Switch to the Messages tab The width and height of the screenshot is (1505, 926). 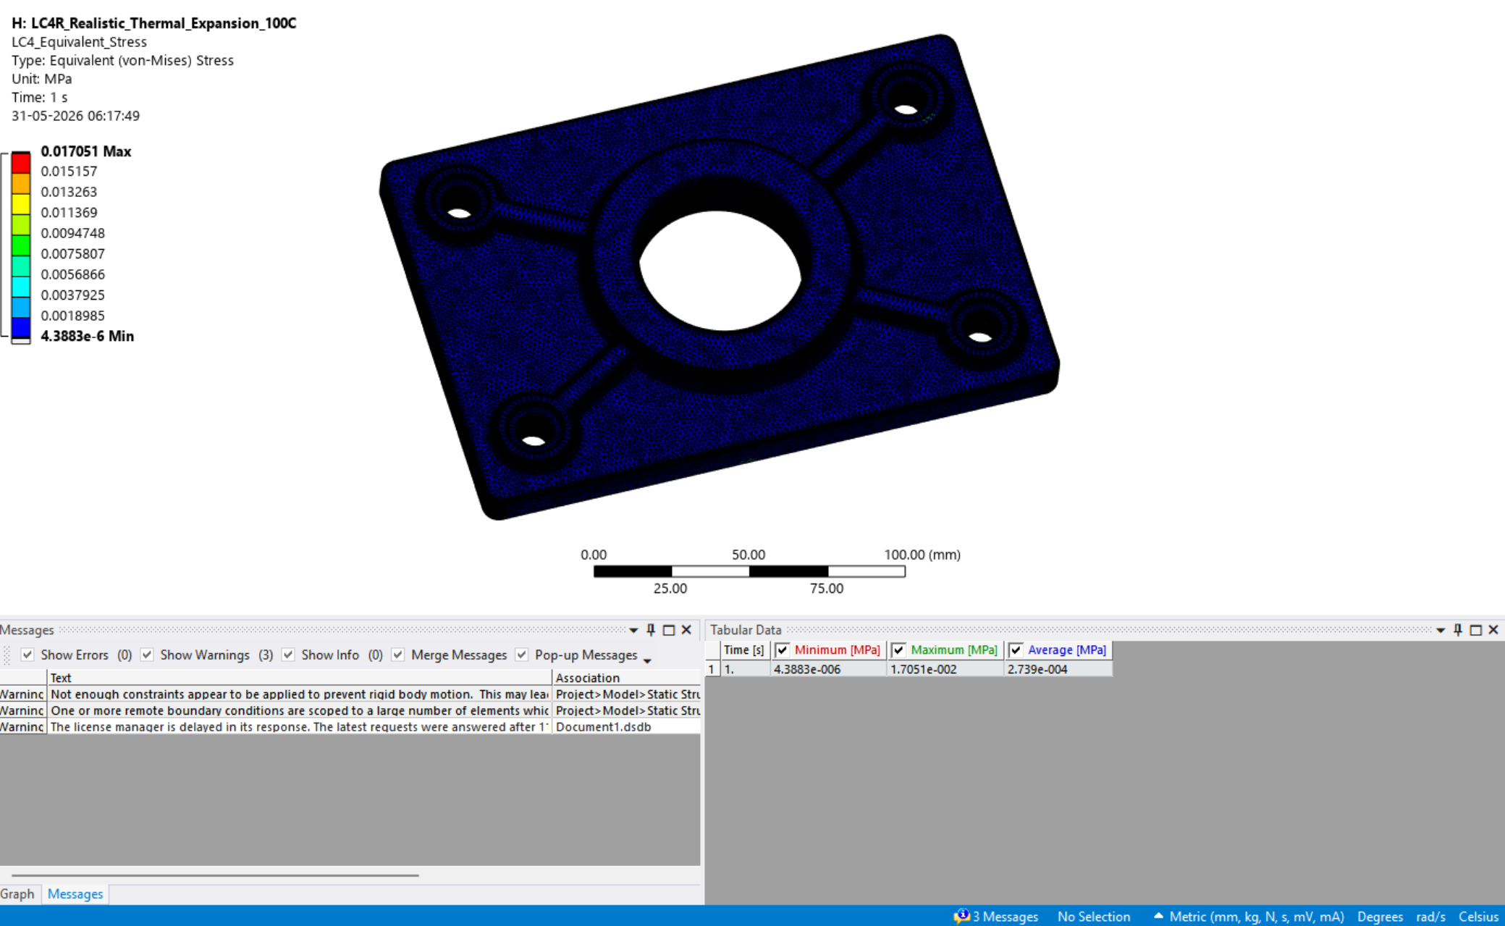click(75, 894)
